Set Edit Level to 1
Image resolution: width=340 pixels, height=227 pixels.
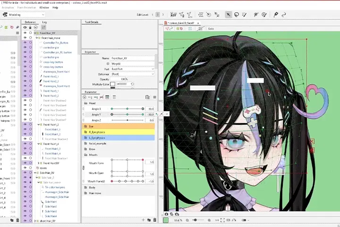coord(152,15)
